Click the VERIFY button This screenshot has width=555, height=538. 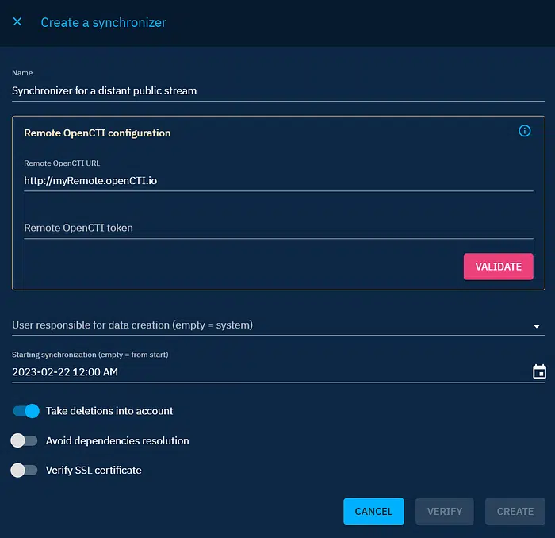tap(444, 511)
